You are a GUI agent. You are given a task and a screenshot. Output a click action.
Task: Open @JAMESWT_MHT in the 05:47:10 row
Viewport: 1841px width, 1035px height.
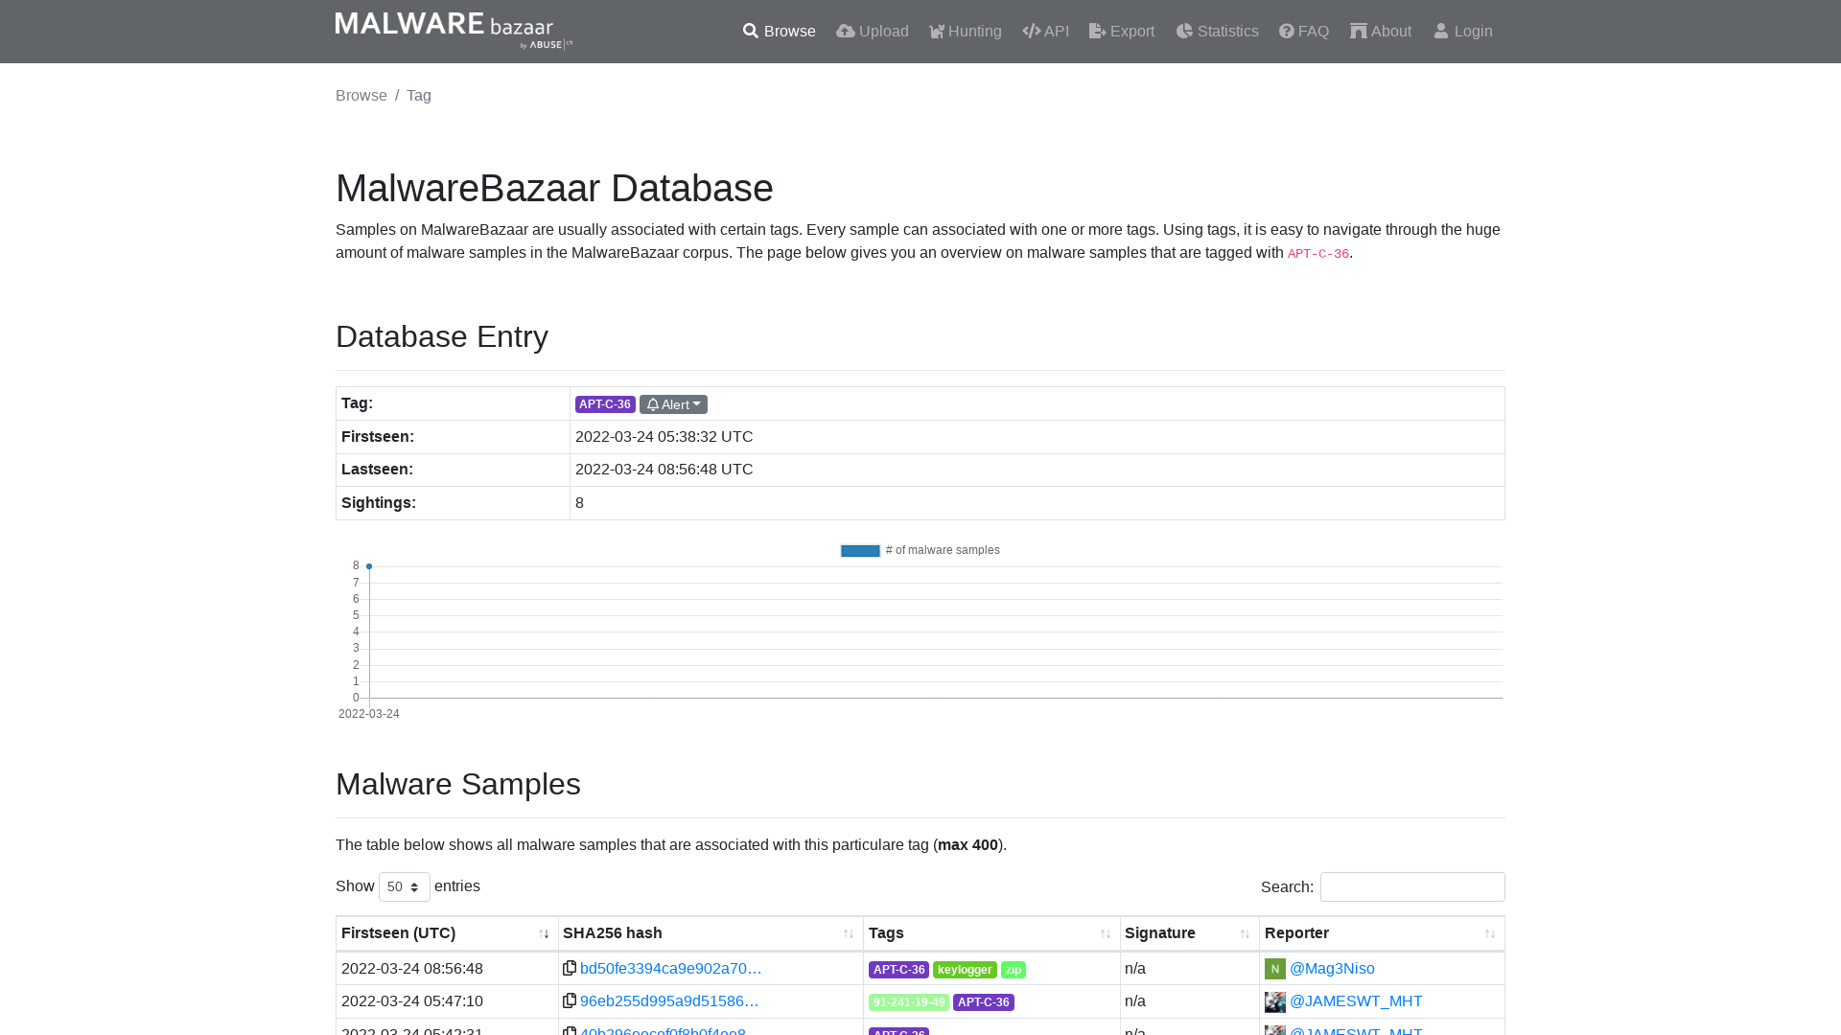click(x=1356, y=1001)
